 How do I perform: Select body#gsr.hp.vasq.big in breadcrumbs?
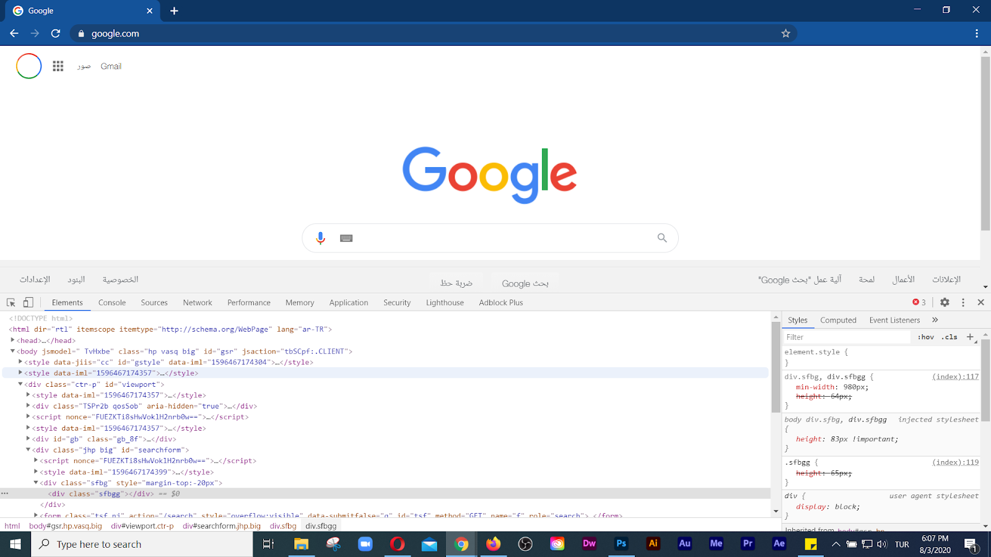pyautogui.click(x=66, y=526)
